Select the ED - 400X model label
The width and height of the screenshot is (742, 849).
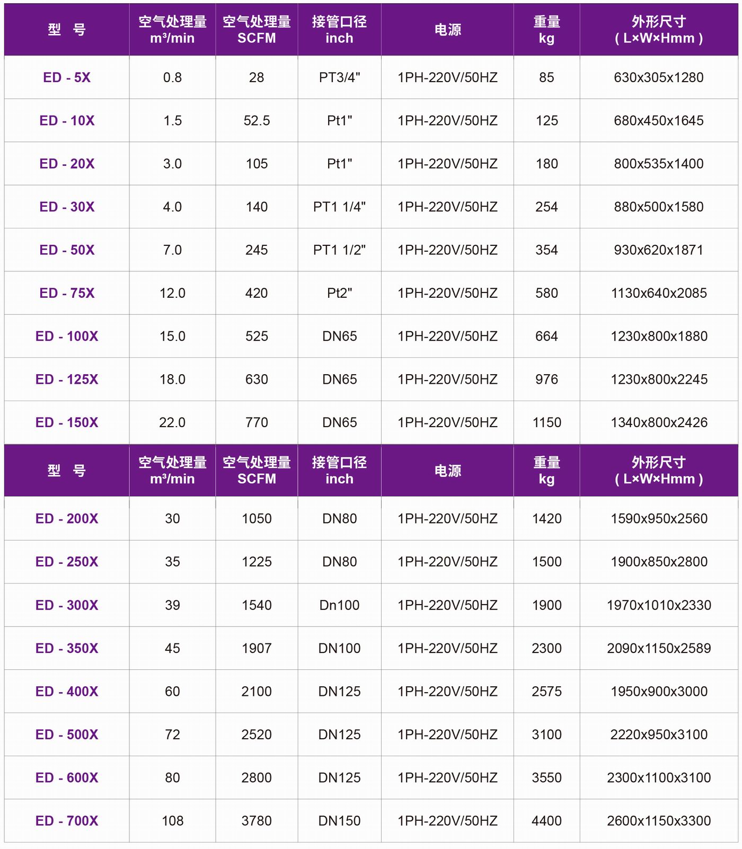coord(67,691)
